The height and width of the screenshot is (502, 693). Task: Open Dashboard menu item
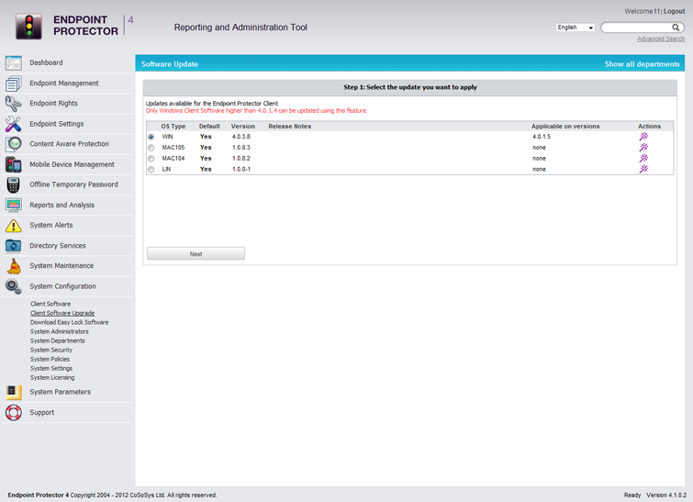coord(46,62)
